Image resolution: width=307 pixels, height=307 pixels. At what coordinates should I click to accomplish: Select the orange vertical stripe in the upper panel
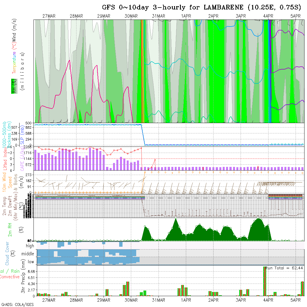tap(143, 71)
